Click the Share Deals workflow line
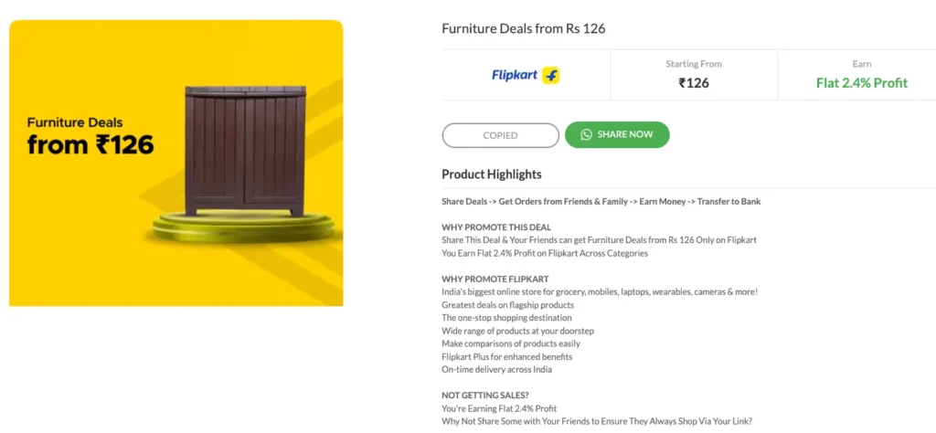The height and width of the screenshot is (433, 936). coord(601,202)
